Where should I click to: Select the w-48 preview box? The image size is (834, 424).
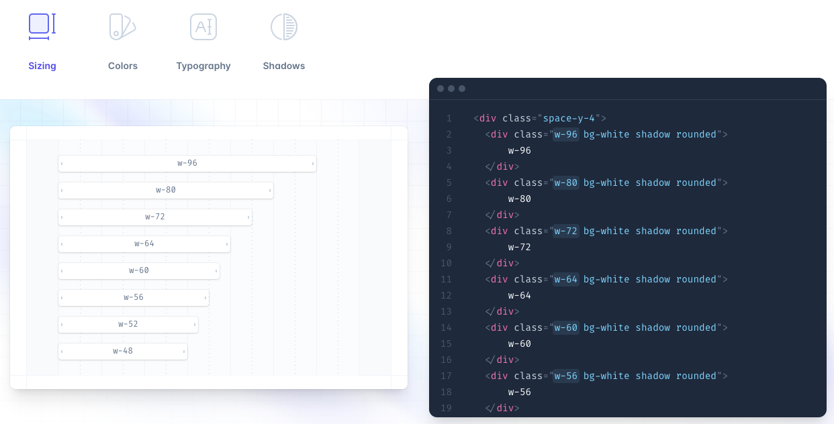click(x=123, y=351)
